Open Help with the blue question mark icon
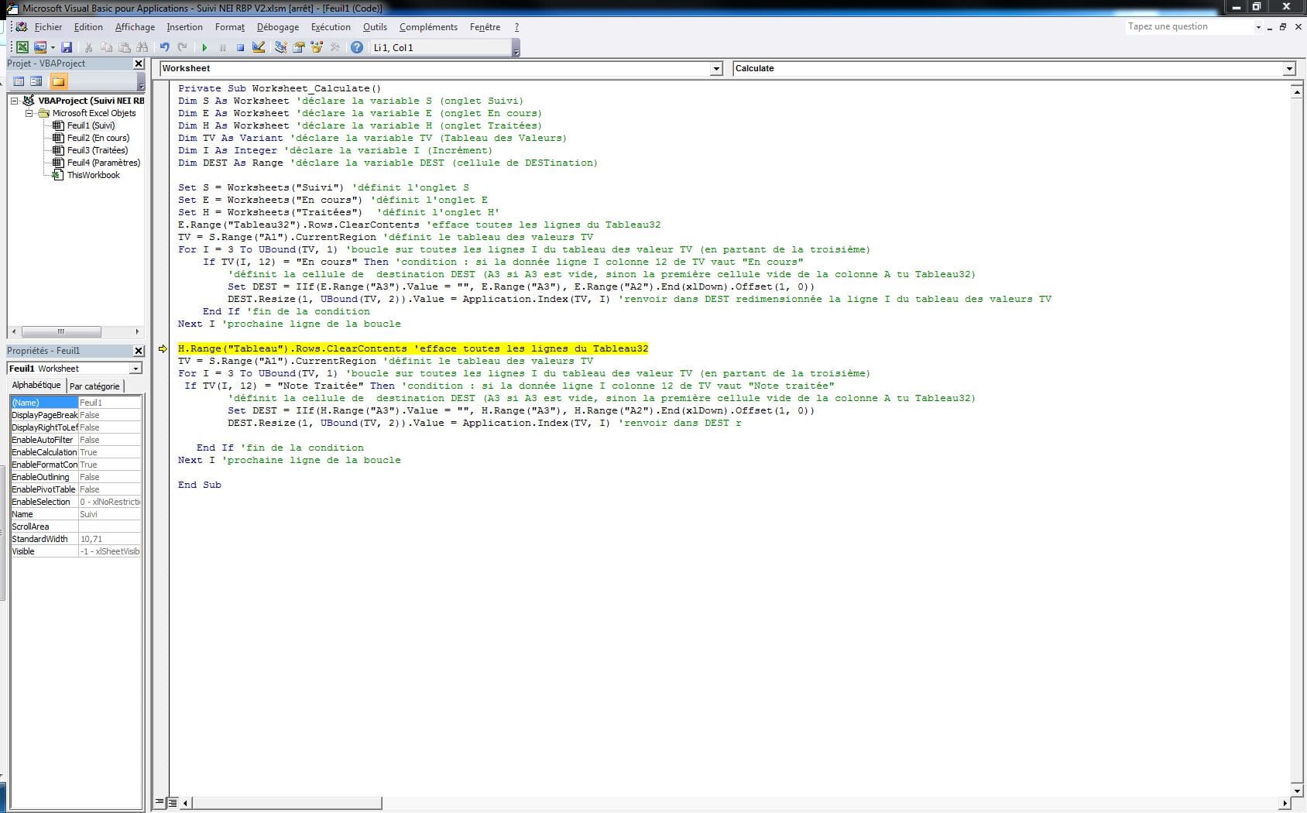 (356, 48)
